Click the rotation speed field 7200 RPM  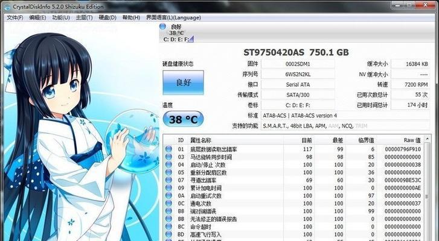click(410, 84)
